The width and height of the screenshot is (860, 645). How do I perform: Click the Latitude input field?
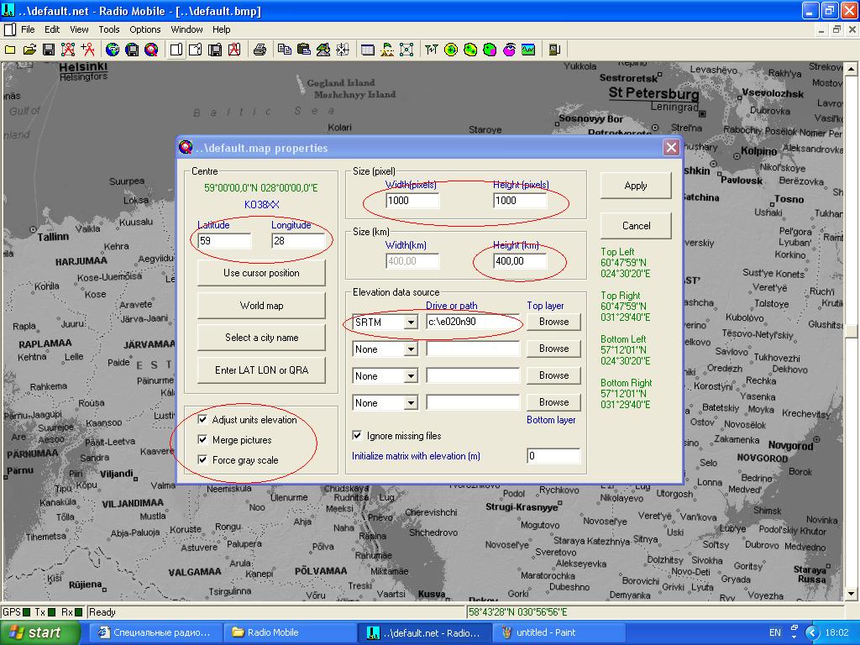(x=223, y=241)
